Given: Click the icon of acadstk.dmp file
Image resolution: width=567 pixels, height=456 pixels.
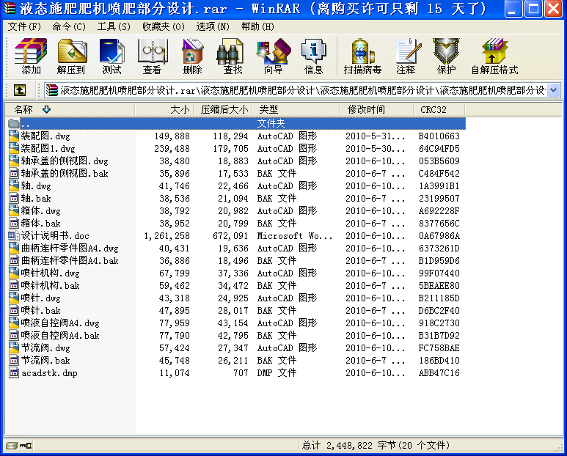Looking at the screenshot, I should 14,372.
